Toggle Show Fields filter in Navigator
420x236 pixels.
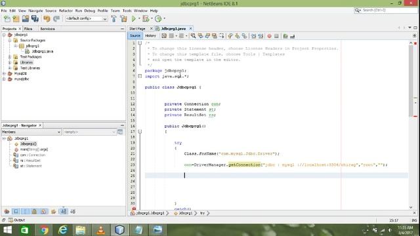coord(16,211)
